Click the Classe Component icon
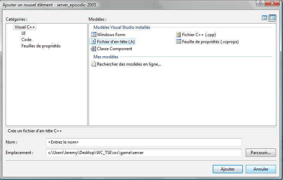This screenshot has width=283, height=180. click(93, 49)
